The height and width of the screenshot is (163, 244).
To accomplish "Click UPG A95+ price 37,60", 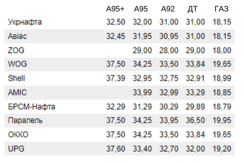I will (x=116, y=149).
